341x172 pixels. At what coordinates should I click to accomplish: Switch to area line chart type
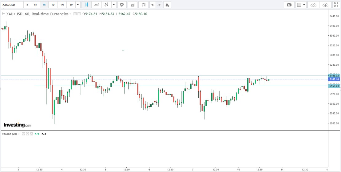pyautogui.click(x=96, y=5)
